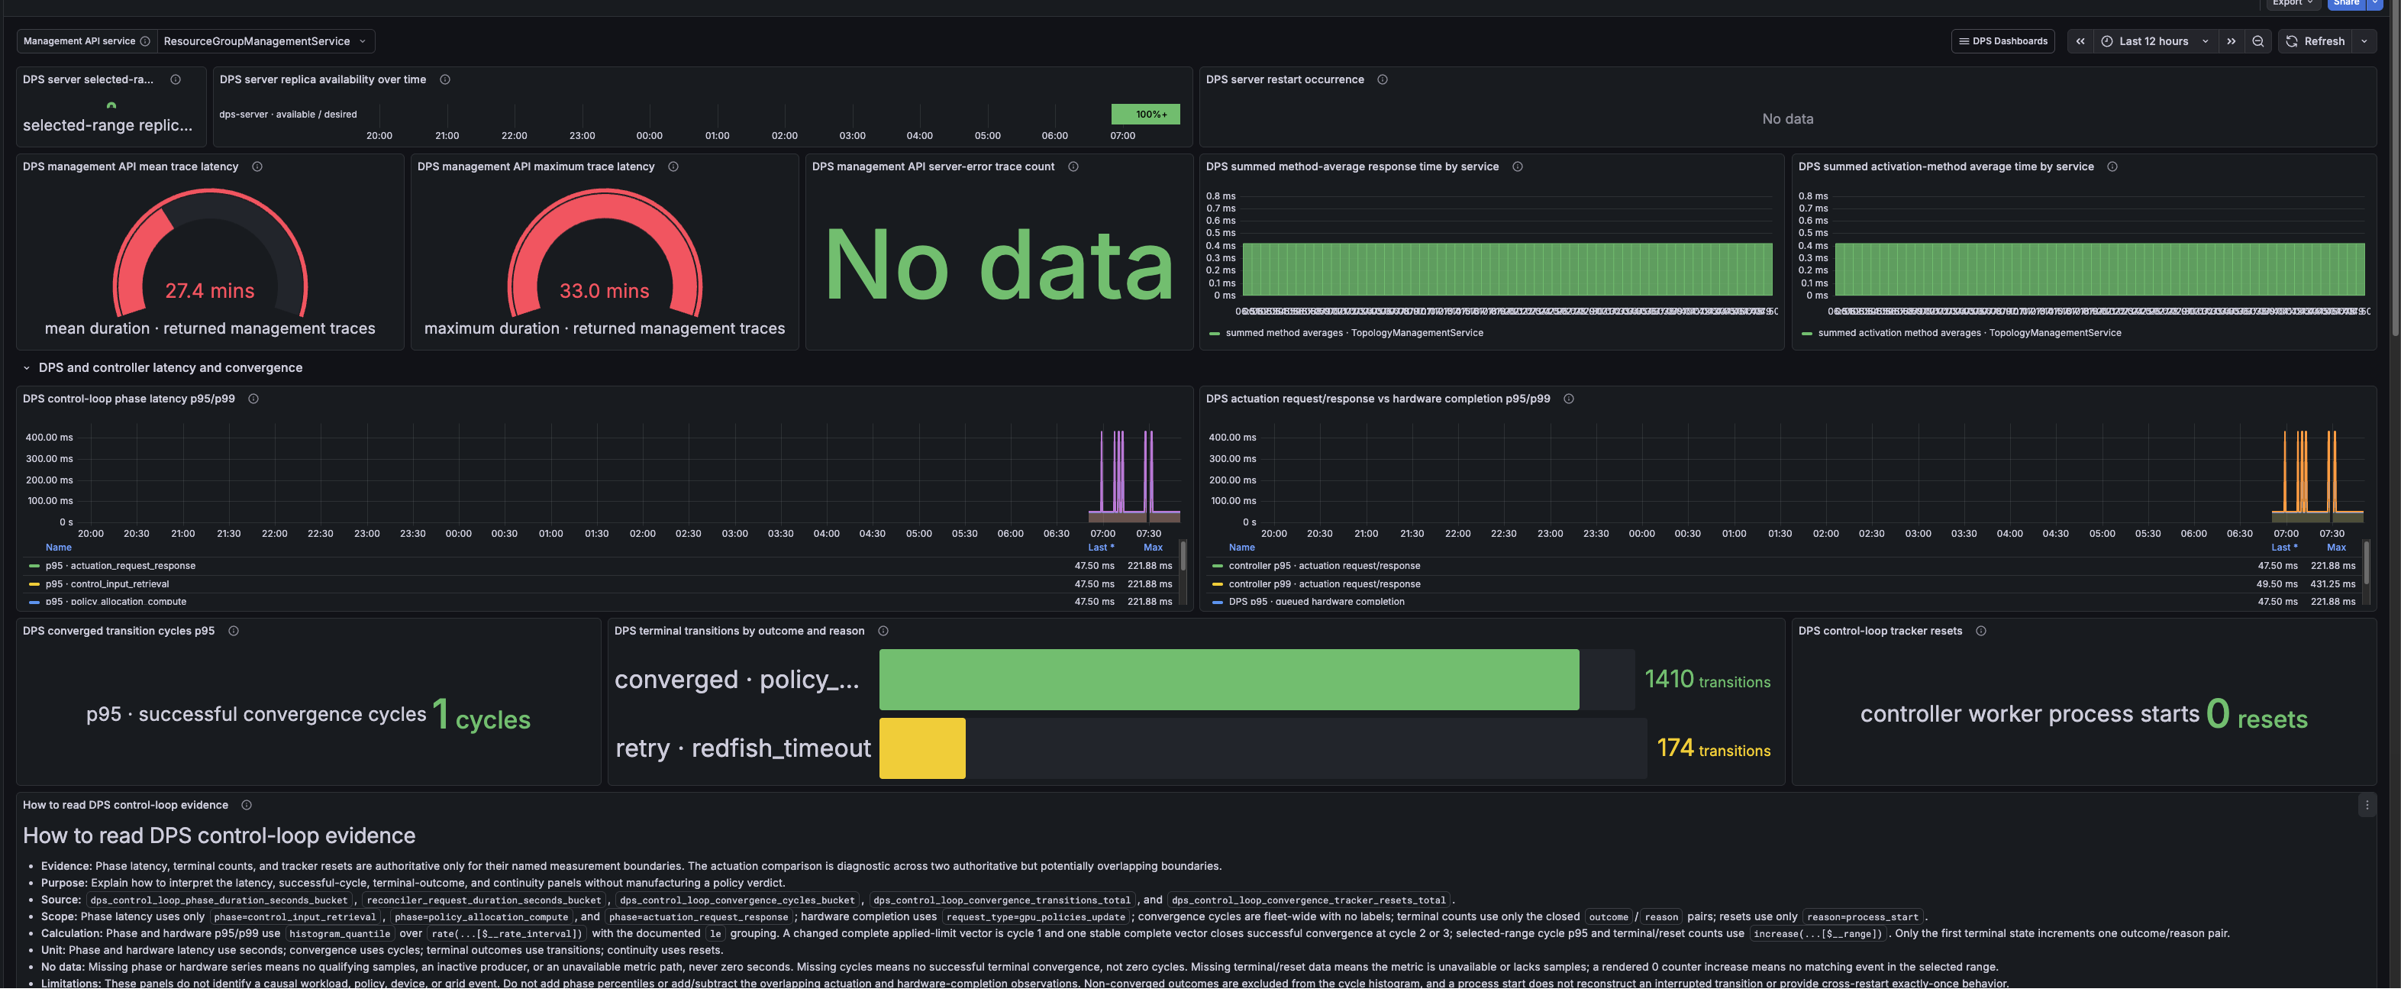This screenshot has height=1005, width=2401.
Task: Click DPS management API maximum trace latency title
Action: click(x=536, y=167)
